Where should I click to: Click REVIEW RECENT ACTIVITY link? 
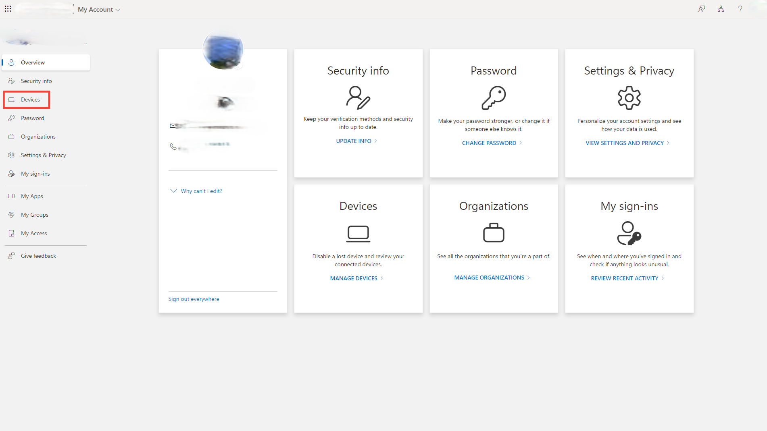click(627, 278)
